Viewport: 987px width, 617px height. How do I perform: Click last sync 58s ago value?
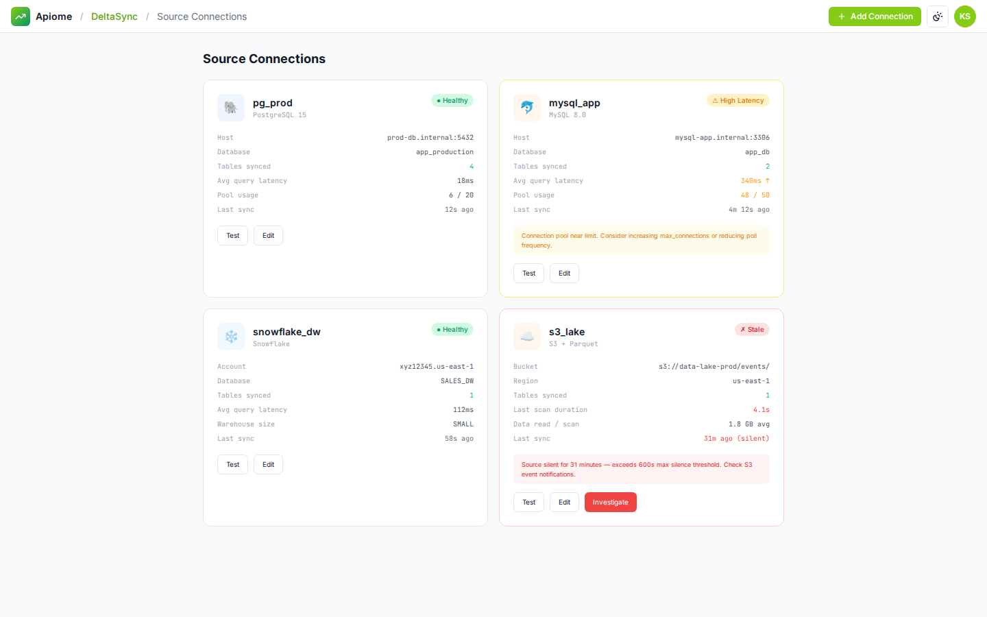(x=459, y=439)
